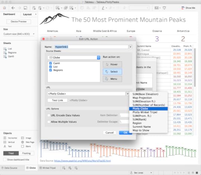The width and height of the screenshot is (201, 175).
Task: Click the Test Link button
Action: pyautogui.click(x=57, y=100)
